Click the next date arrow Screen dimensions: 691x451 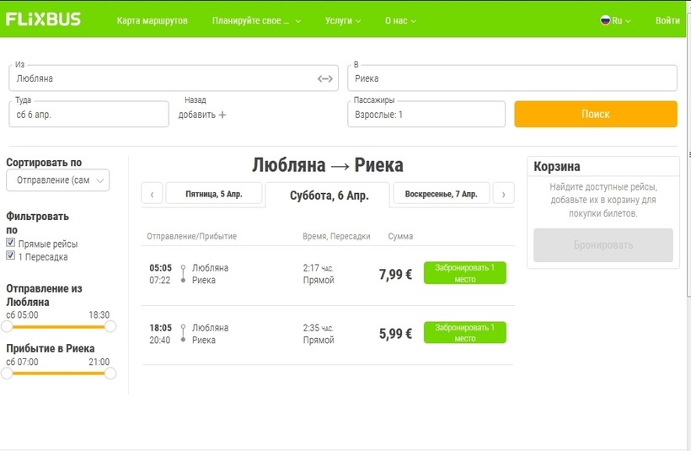click(503, 194)
